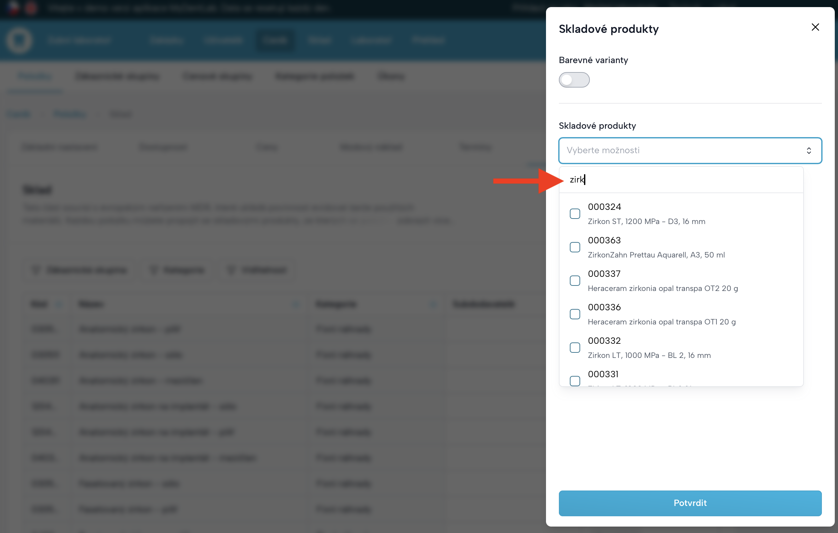Tick the checkbox next to 000363

575,247
